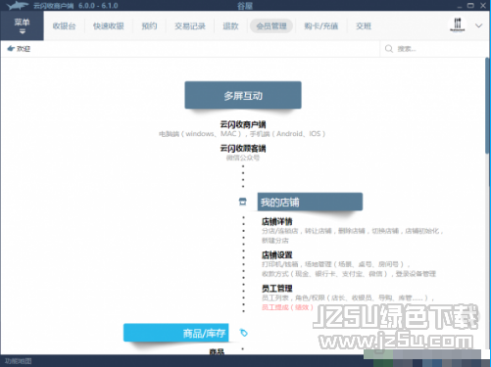
Task: Click the 店铺详情 description text line
Action: pos(352,231)
